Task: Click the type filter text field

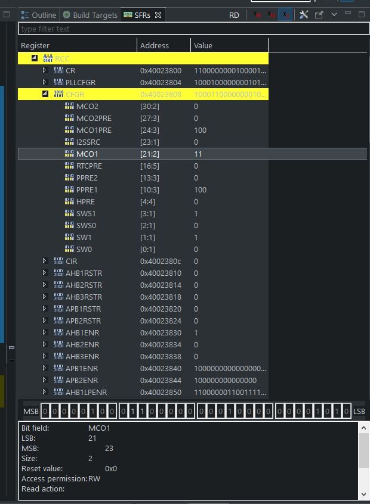Action: [x=194, y=29]
